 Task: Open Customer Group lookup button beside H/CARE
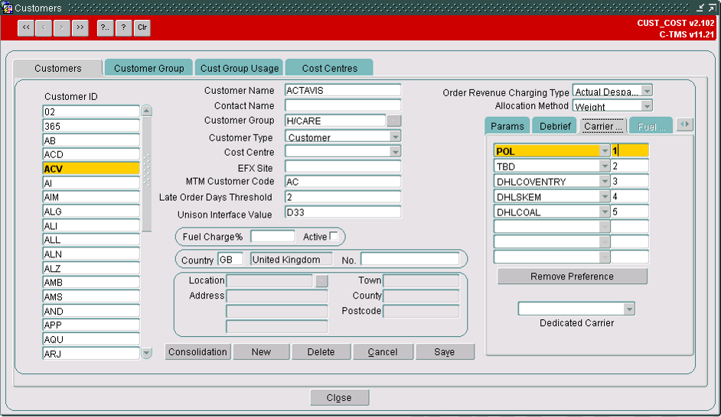[x=394, y=121]
